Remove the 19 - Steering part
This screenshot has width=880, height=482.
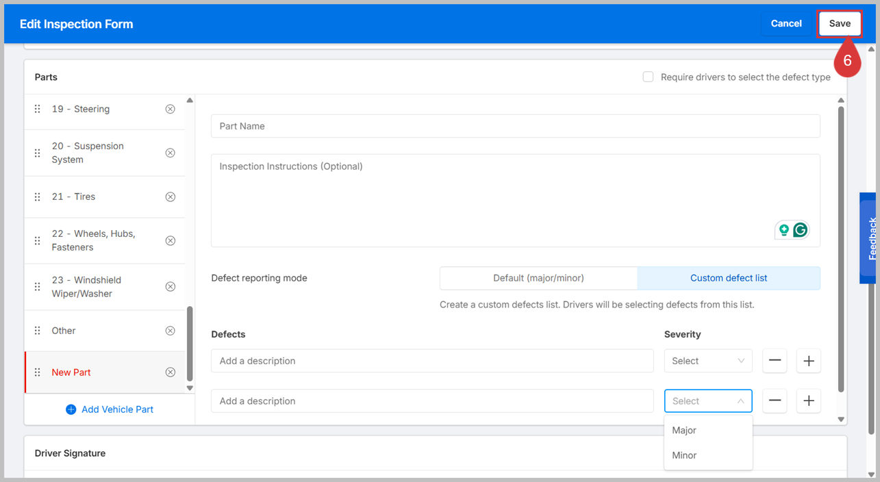point(170,109)
